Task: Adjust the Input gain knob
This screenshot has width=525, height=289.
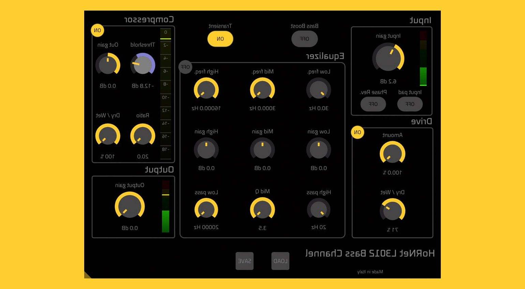Action: [388, 57]
